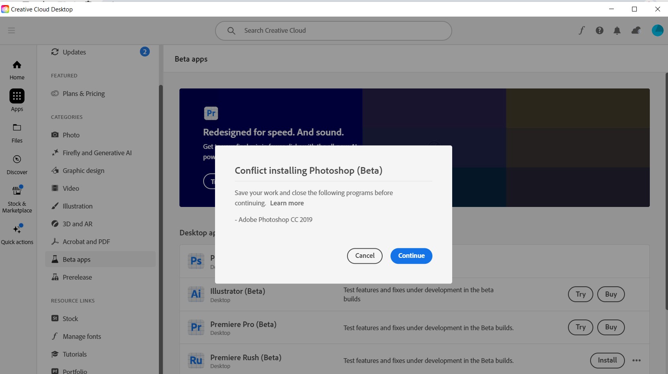Click the Continue button in the dialog
This screenshot has height=374, width=668.
[411, 256]
